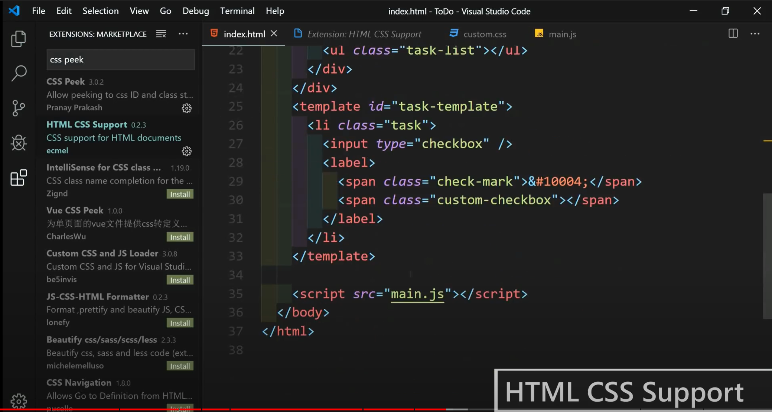
Task: Open the Debug view in activity bar
Action: coord(19,143)
